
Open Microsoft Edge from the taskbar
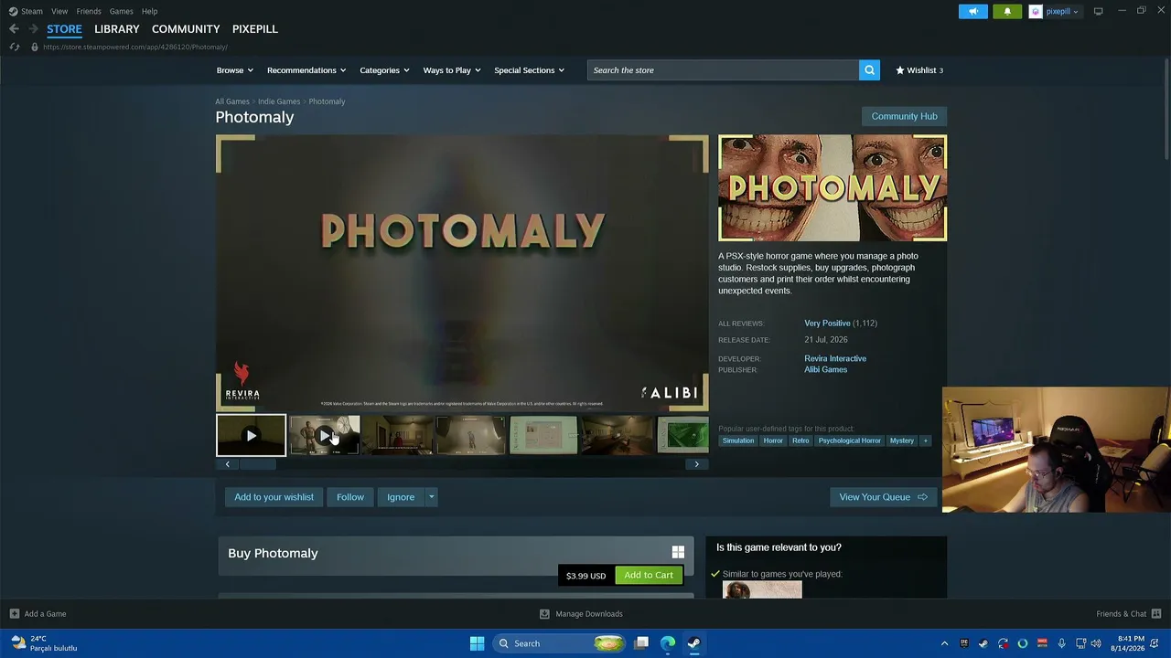pos(668,643)
